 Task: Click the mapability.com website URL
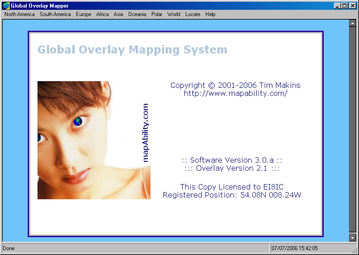235,93
